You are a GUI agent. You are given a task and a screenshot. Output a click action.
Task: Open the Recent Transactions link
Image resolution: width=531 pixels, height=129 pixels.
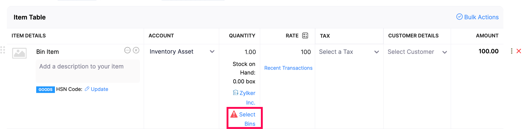pos(288,68)
